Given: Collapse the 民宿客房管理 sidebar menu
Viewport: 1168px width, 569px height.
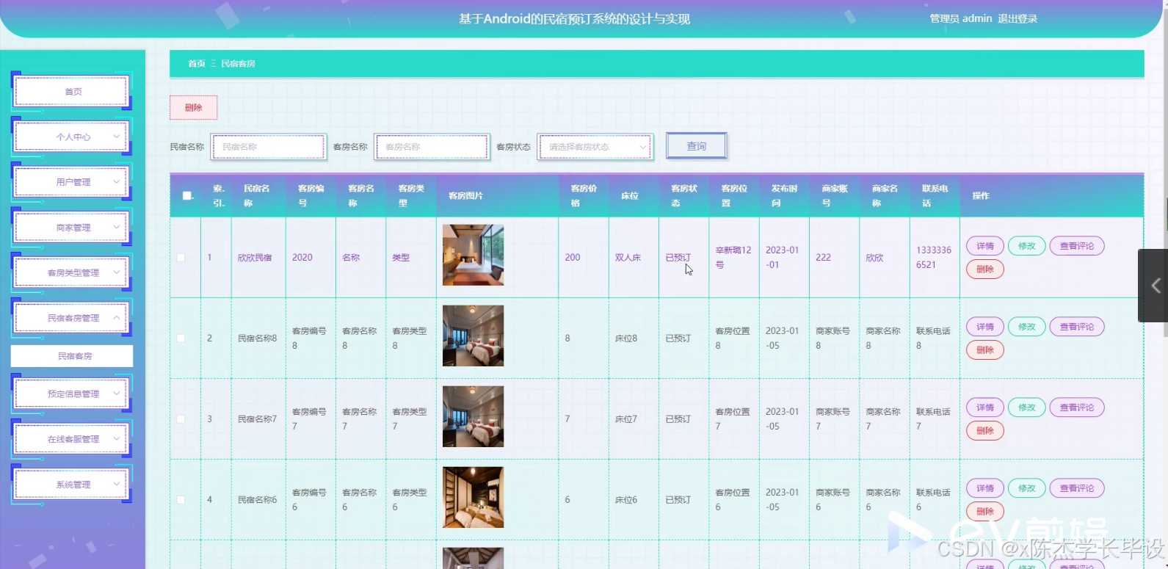Looking at the screenshot, I should [72, 318].
